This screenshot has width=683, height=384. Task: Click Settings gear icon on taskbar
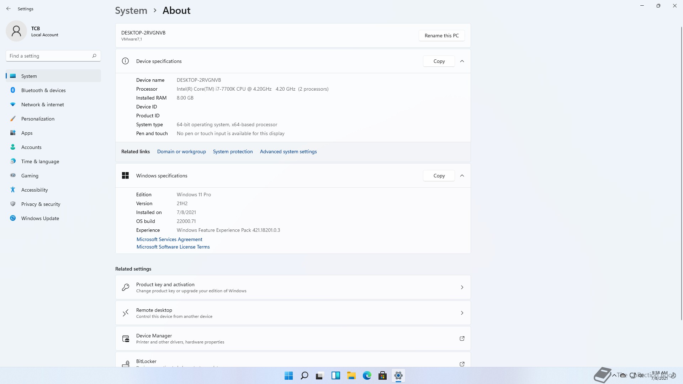[x=398, y=375]
